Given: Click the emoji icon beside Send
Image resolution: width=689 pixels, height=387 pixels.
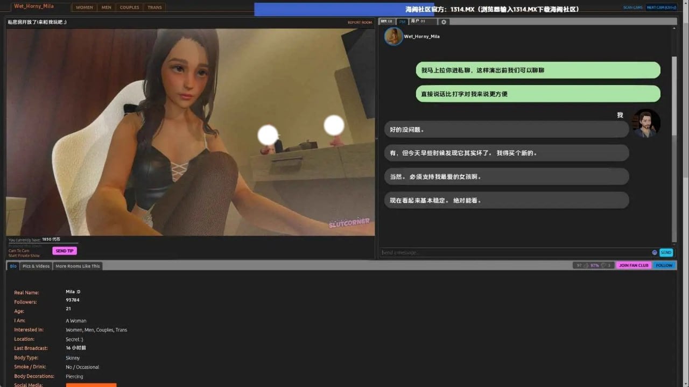Looking at the screenshot, I should coord(655,252).
